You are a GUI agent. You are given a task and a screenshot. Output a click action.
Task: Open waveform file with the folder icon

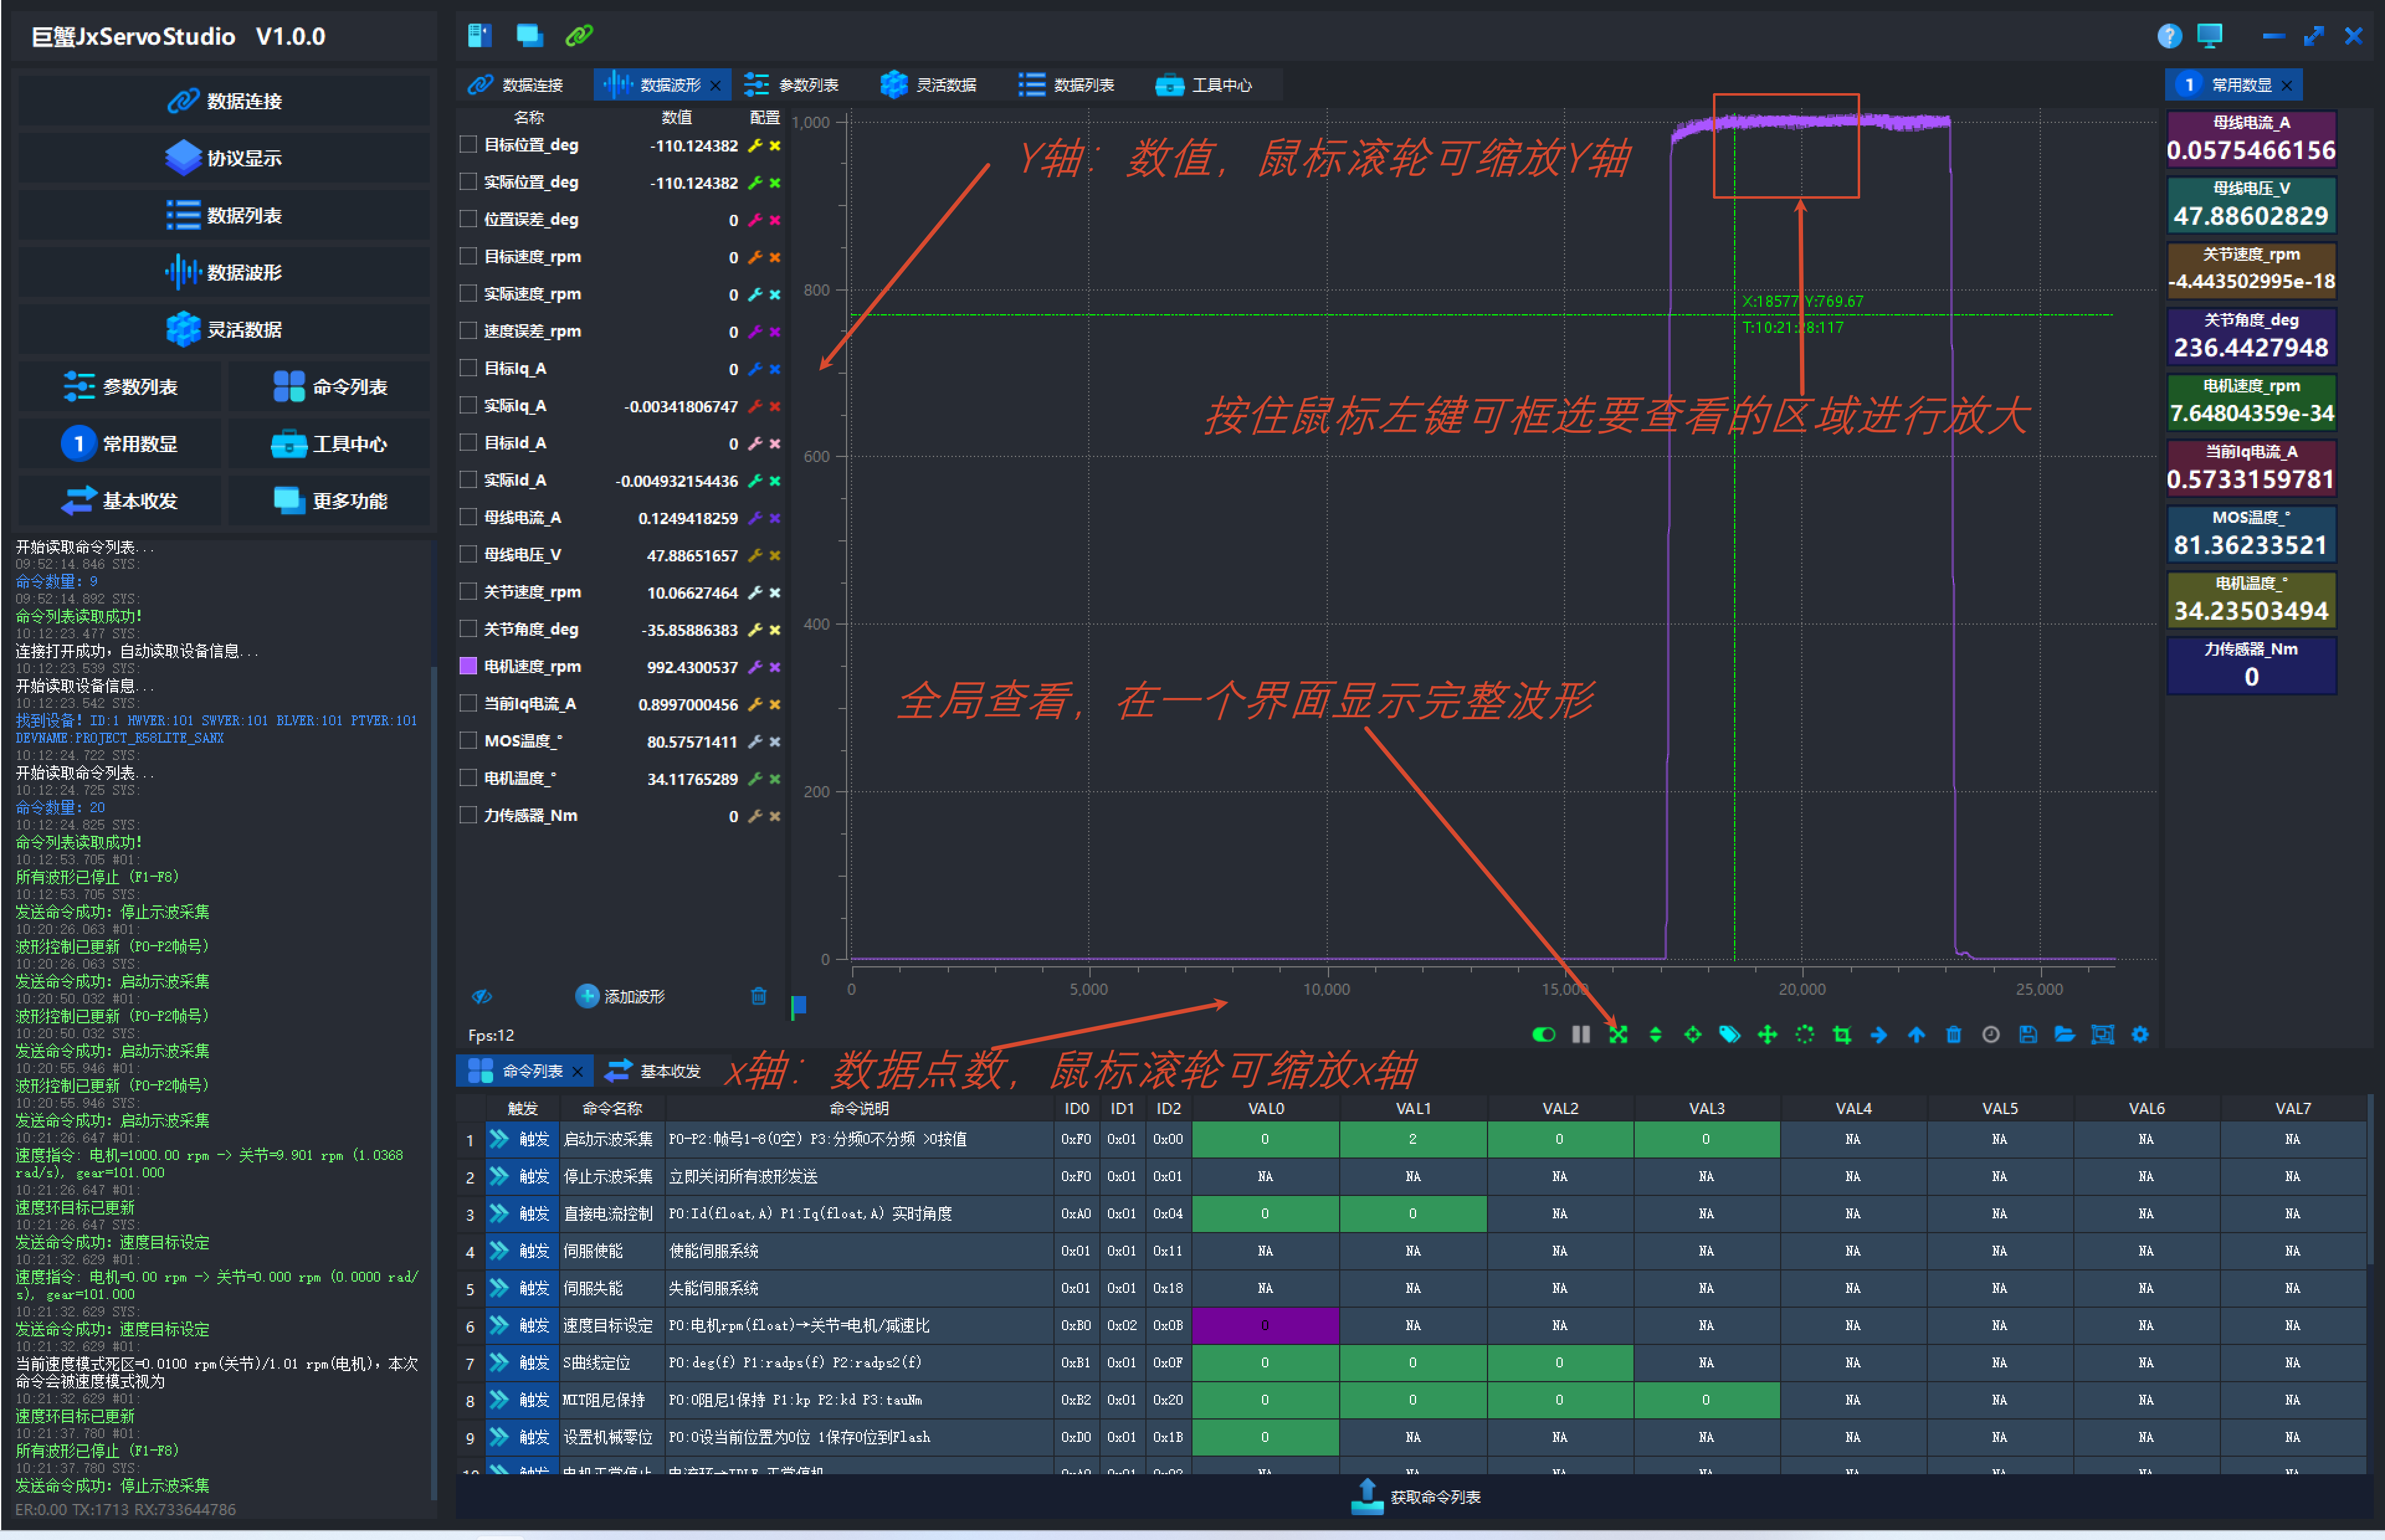coord(2064,1034)
